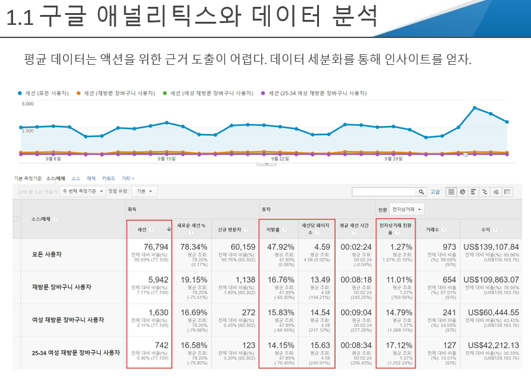This screenshot has width=531, height=378.
Task: Select the 키워드 primary dimension
Action: (109, 179)
